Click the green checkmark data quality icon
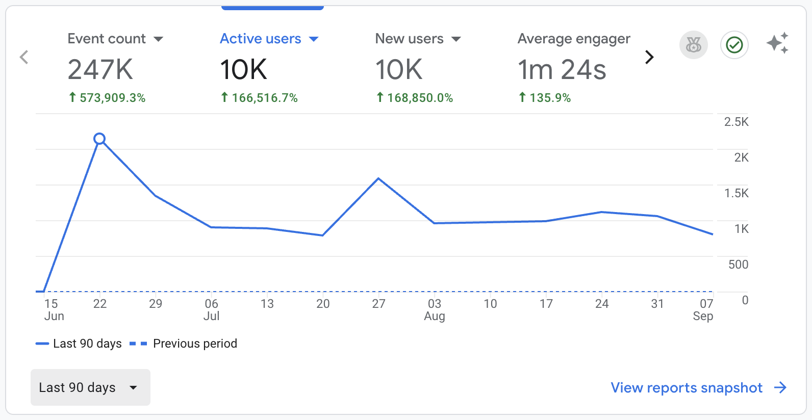This screenshot has height=420, width=812. [x=734, y=45]
